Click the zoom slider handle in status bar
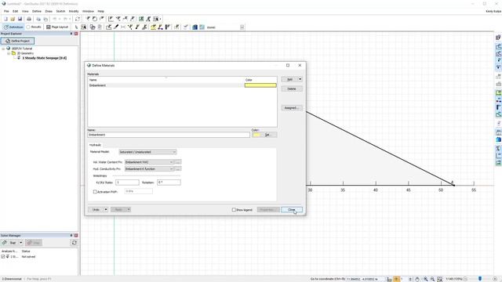Image resolution: width=502 pixels, height=282 pixels. tap(479, 279)
